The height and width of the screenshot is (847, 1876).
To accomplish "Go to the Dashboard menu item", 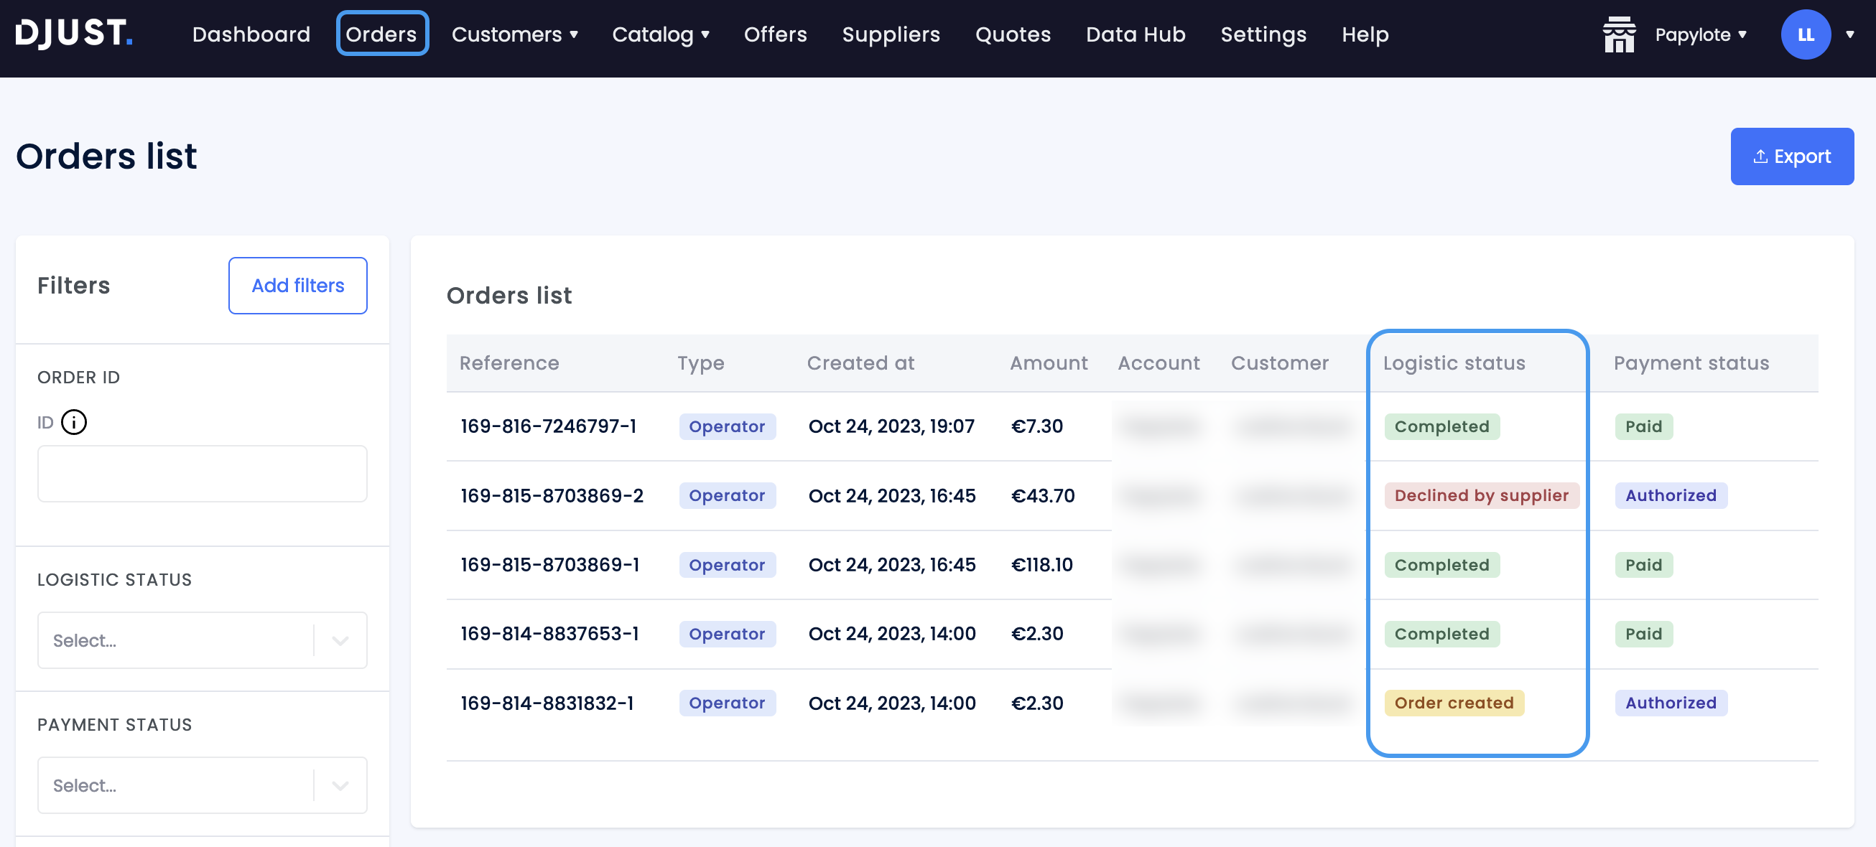I will point(251,34).
